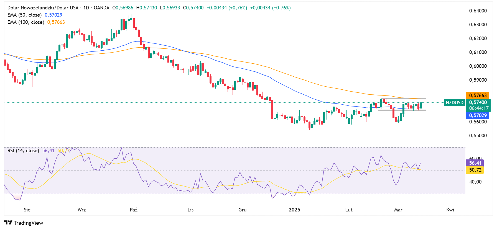Screen dimensions: 497x230
Task: Click the orange EMA 100 value 0,57663 in legend
Action: pyautogui.click(x=56, y=22)
